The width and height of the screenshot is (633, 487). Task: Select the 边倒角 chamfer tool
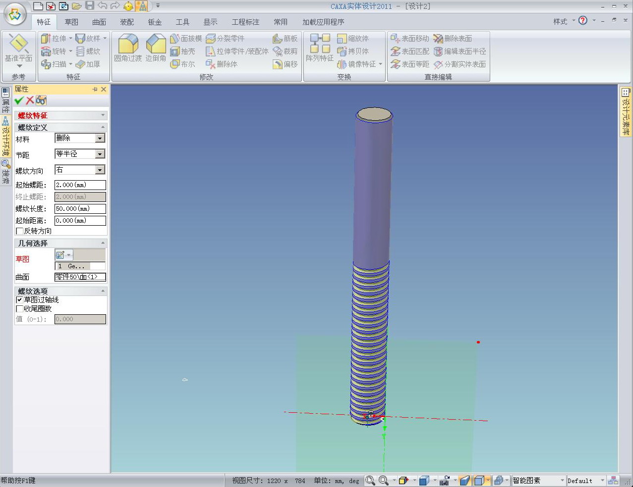coord(156,45)
